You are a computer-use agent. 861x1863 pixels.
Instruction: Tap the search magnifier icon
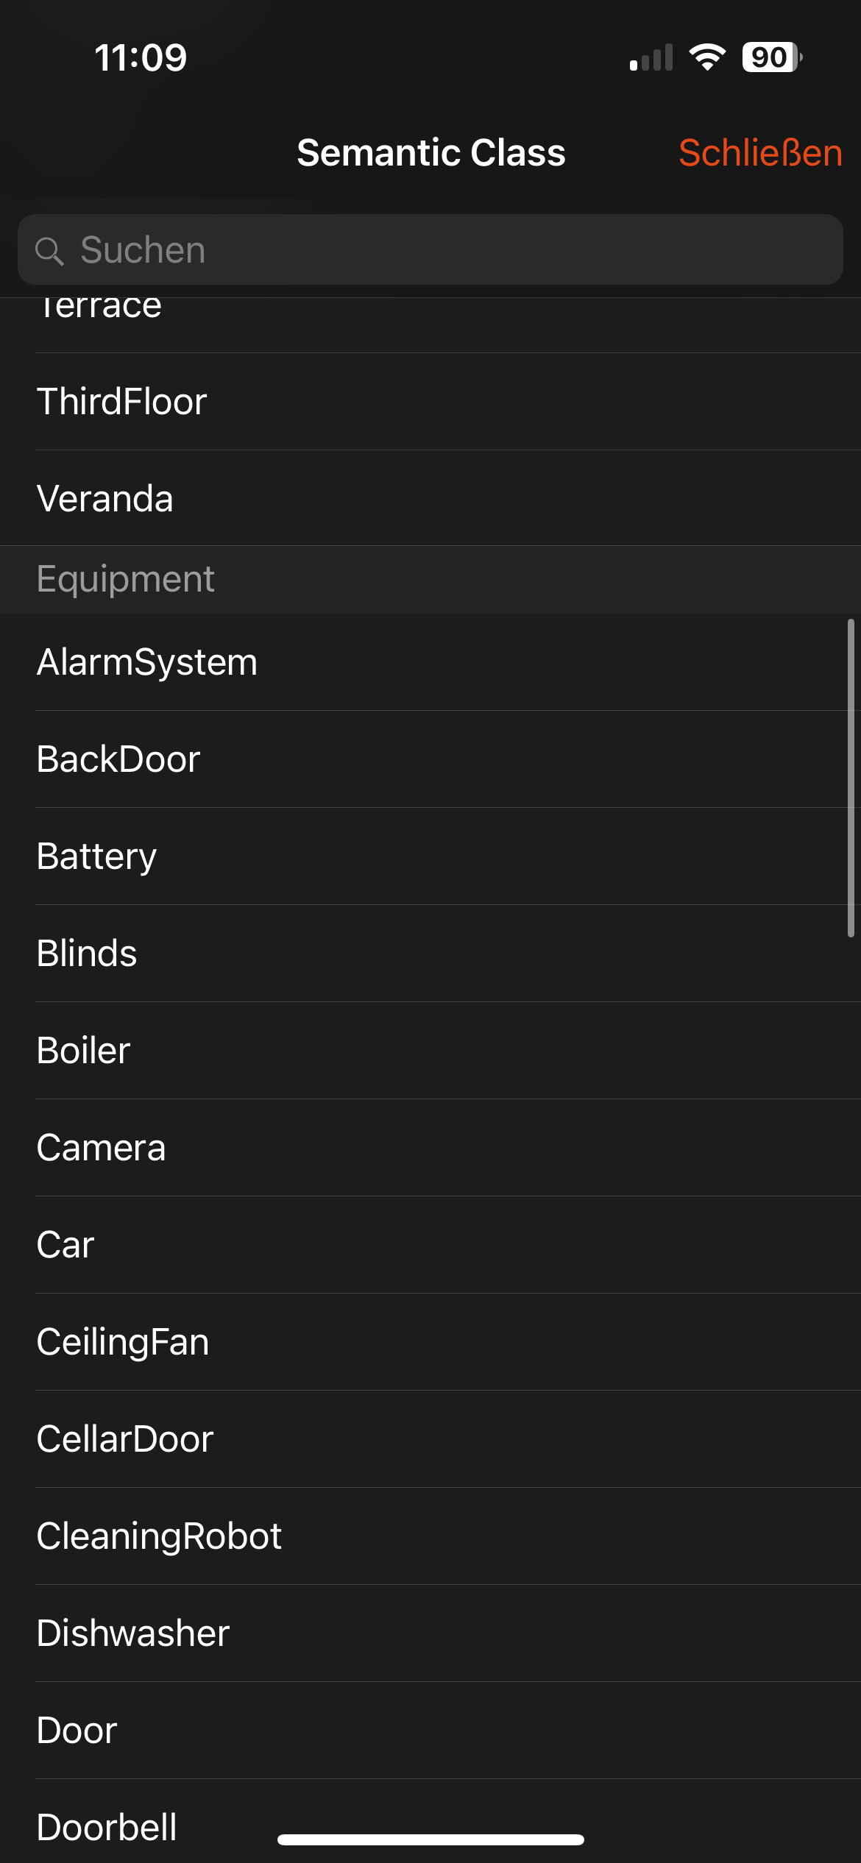(49, 251)
